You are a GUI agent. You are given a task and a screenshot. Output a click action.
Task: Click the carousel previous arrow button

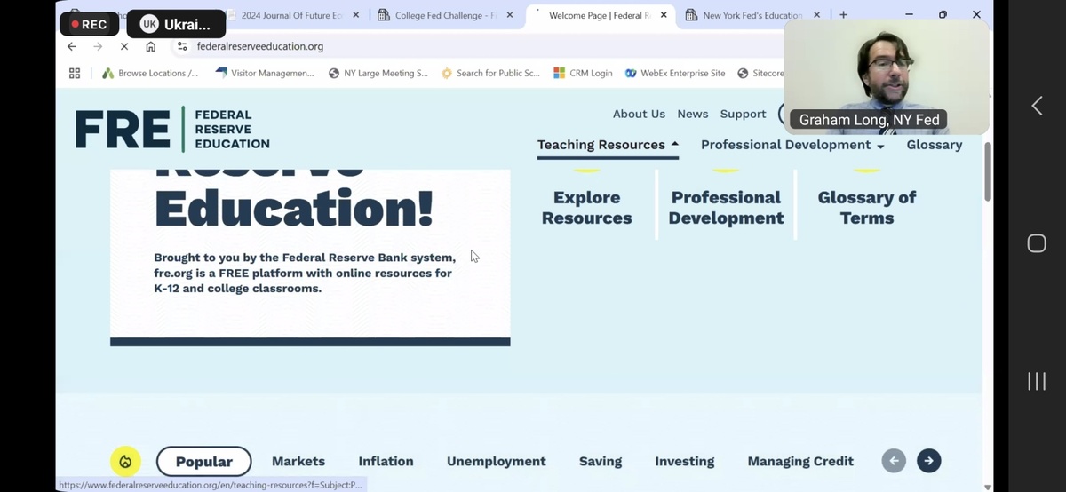coord(894,460)
